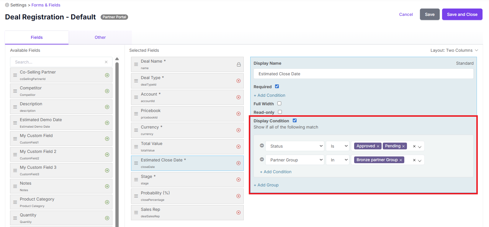Remove the Stage field

pyautogui.click(x=238, y=180)
